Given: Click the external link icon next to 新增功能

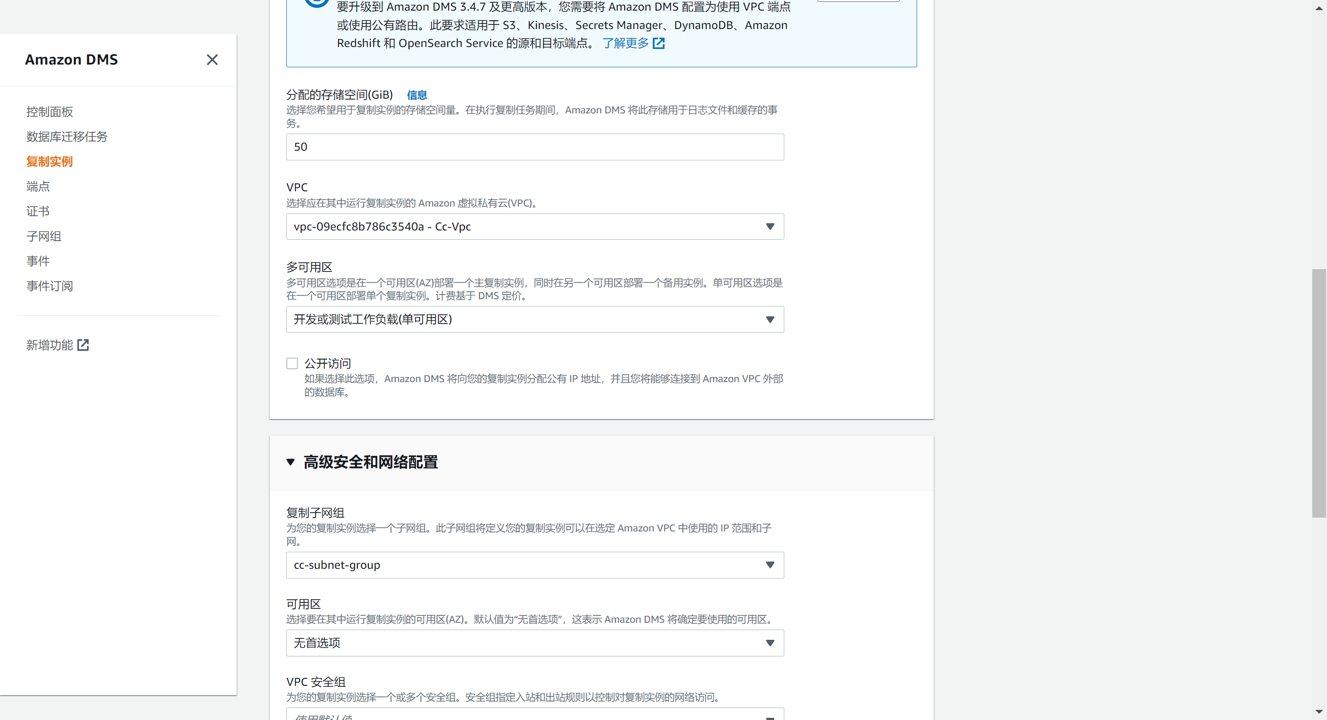Looking at the screenshot, I should click(x=83, y=345).
